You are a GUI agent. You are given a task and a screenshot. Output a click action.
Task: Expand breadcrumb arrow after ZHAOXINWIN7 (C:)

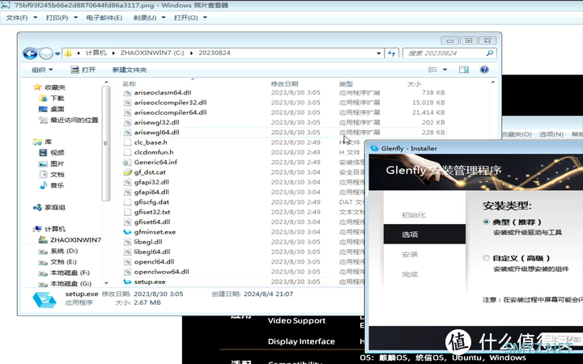[x=191, y=53]
